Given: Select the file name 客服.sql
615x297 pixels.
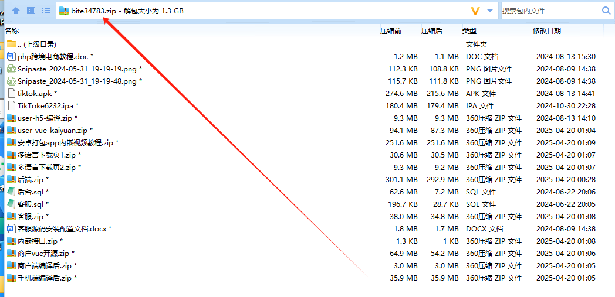Looking at the screenshot, I should pyautogui.click(x=31, y=204).
